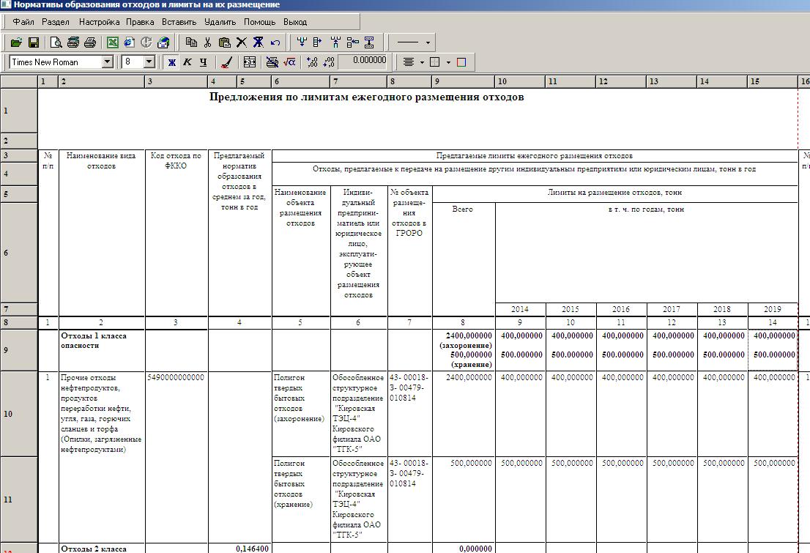Undo last action arrow icon
This screenshot has height=553, width=810.
pos(275,42)
